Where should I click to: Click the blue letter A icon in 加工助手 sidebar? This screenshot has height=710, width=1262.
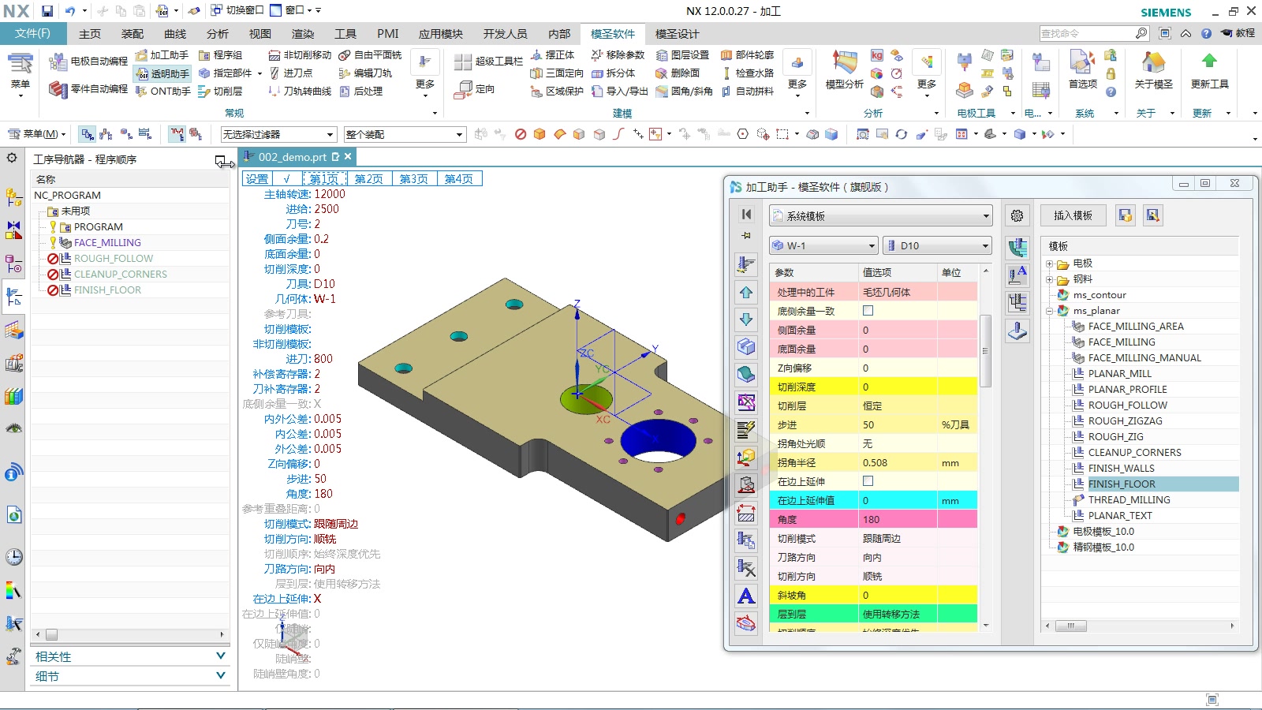pos(746,596)
